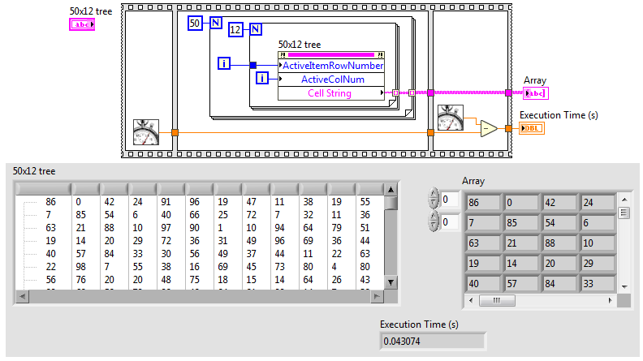643x361 pixels.
Task: Click the Array horizontal scroll right arrow
Action: click(x=611, y=300)
